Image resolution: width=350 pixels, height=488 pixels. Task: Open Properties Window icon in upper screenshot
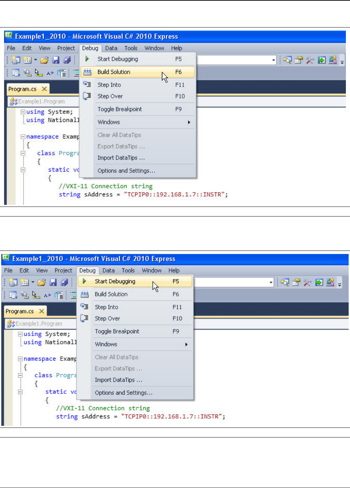point(299,60)
